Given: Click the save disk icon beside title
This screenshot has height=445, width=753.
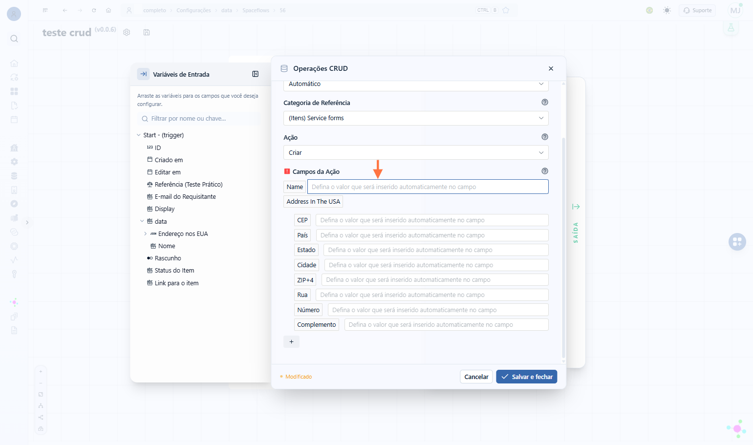Looking at the screenshot, I should 147,32.
